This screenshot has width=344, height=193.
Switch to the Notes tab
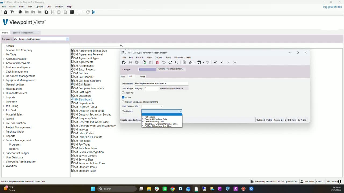(x=142, y=77)
